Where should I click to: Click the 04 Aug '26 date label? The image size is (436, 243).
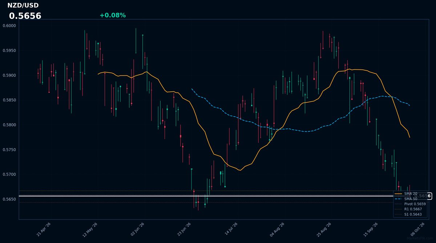coord(277,230)
